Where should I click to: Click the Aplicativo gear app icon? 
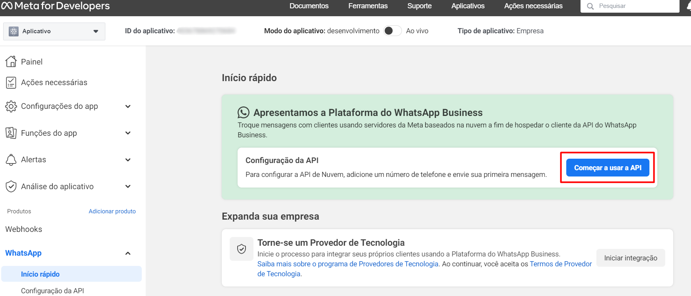(13, 31)
